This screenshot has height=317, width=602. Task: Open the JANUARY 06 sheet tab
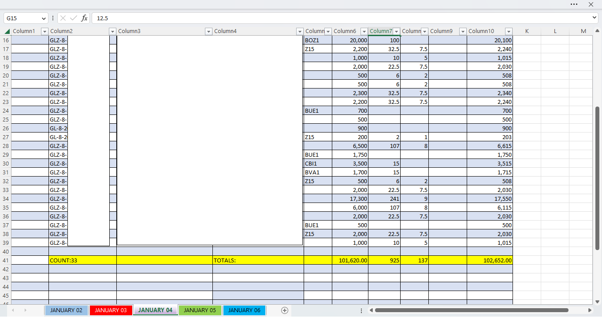[244, 310]
